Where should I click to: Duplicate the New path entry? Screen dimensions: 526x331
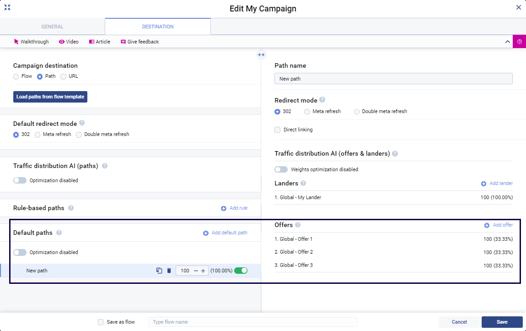coord(159,271)
